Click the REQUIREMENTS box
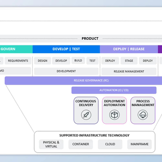162x162 pixels. tap(18, 61)
